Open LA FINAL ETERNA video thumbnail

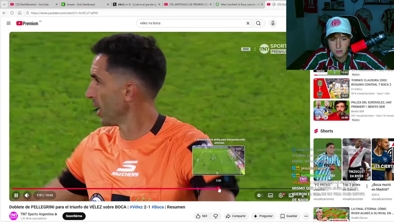pyautogui.click(x=331, y=214)
